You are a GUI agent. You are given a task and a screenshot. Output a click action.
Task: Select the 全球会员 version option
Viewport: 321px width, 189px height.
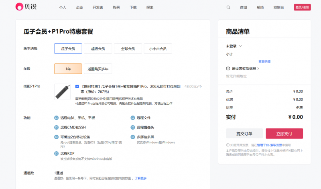point(128,49)
